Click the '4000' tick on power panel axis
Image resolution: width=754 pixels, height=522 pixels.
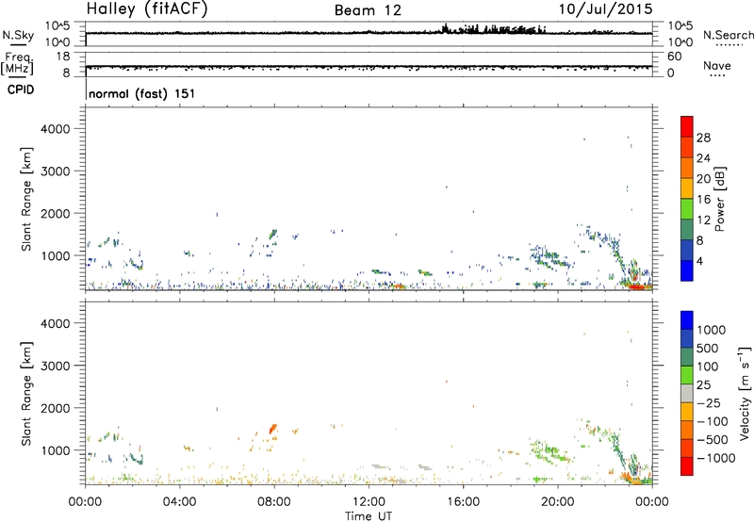(55, 129)
